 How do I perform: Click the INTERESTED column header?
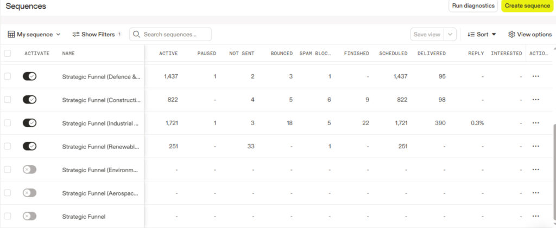tap(507, 54)
